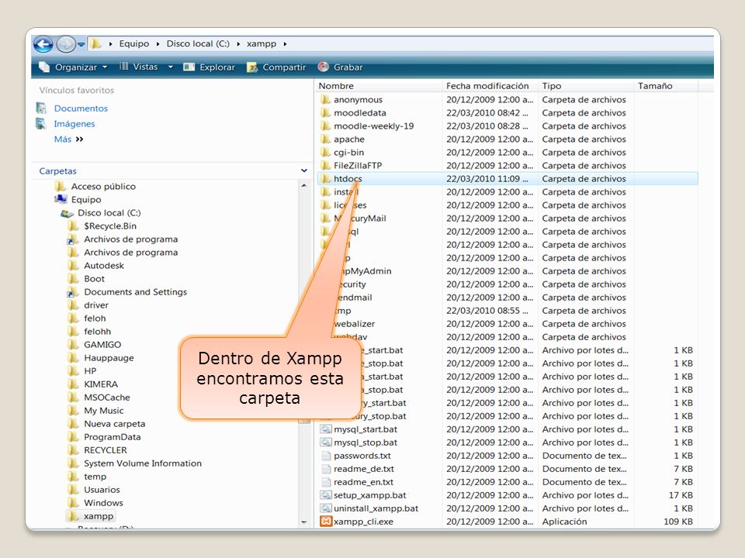Image resolution: width=745 pixels, height=558 pixels.
Task: Select System Volume Information in tree
Action: (143, 463)
